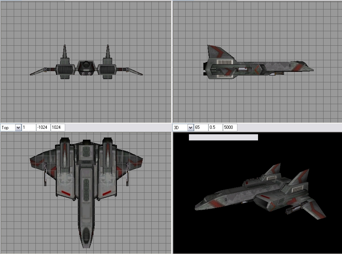Click the near clip field showing 0.5
This screenshot has height=254, width=342.
(215, 128)
